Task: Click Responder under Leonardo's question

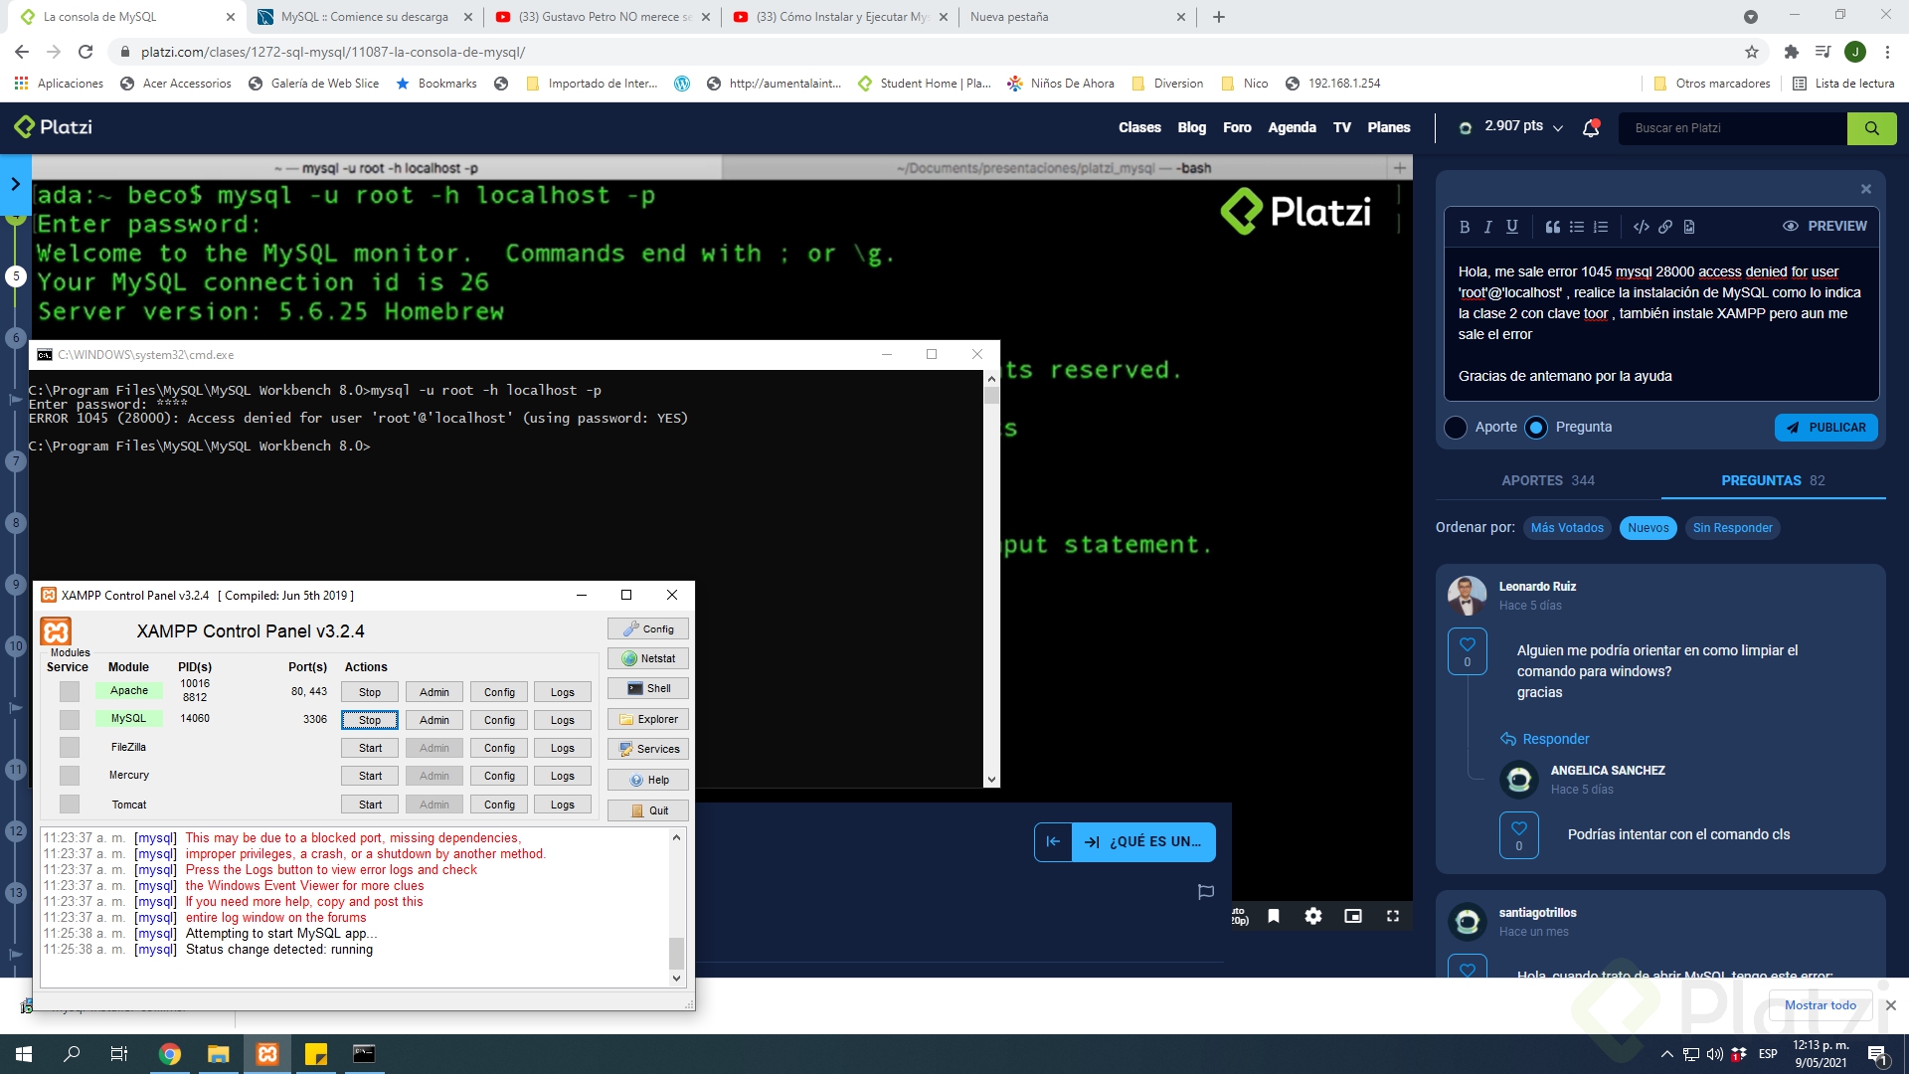Action: (1544, 739)
